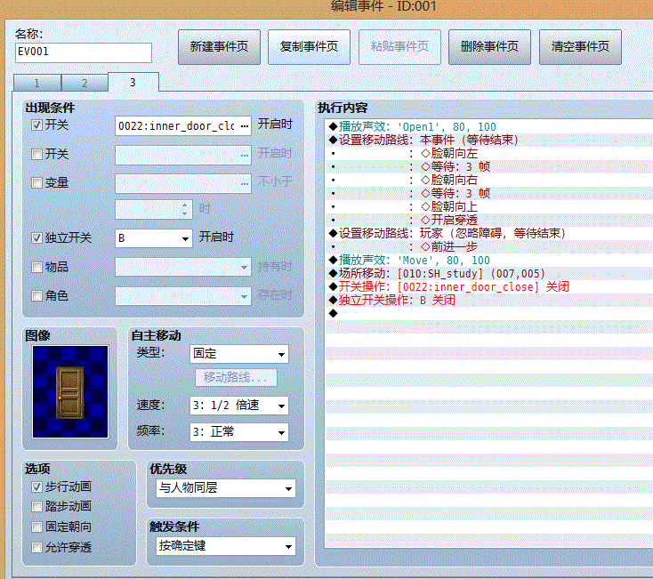
Task: Enable the 踏步动画 option checkbox
Action: click(36, 506)
